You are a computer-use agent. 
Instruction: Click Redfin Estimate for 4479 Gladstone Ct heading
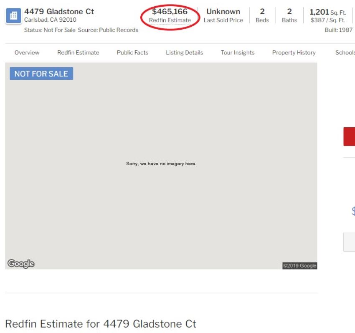click(101, 324)
